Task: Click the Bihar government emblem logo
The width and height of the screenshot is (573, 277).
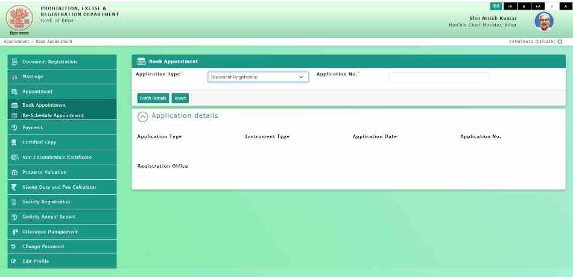Action: (19, 18)
